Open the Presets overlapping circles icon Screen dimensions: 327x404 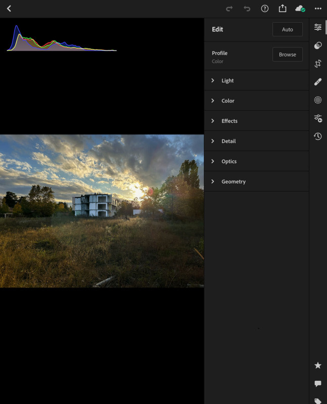point(318,45)
